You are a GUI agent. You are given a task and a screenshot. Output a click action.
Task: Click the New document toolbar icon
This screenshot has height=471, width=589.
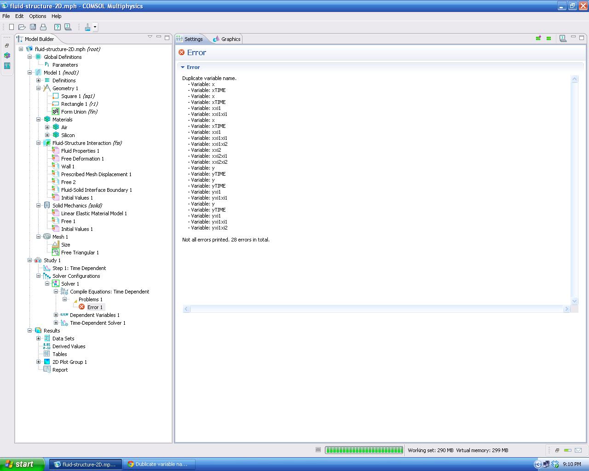point(12,27)
